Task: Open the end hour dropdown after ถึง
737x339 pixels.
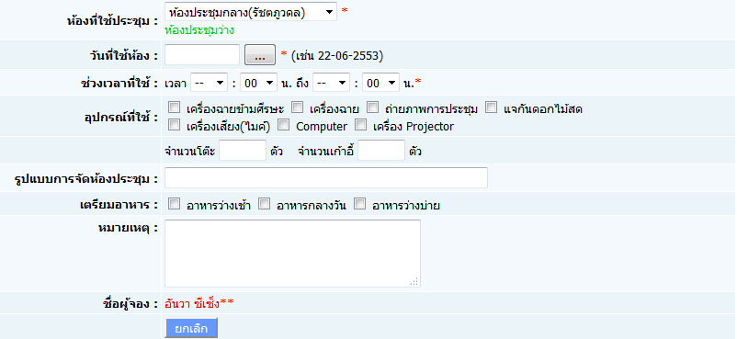Action: (331, 84)
